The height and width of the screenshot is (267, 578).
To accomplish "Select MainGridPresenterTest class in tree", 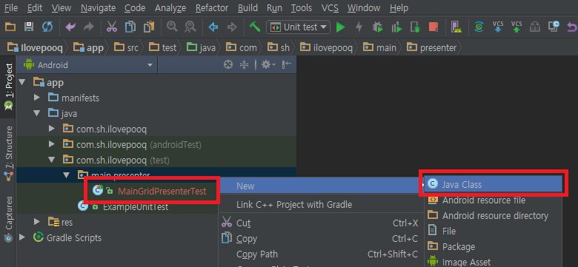I will pos(162,191).
